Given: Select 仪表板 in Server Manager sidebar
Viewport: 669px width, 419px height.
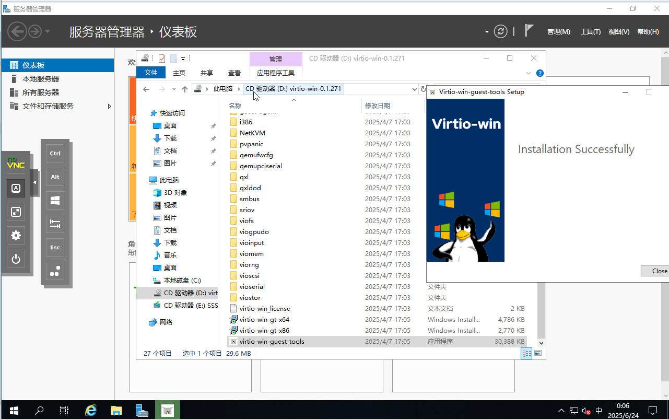Looking at the screenshot, I should pyautogui.click(x=57, y=65).
